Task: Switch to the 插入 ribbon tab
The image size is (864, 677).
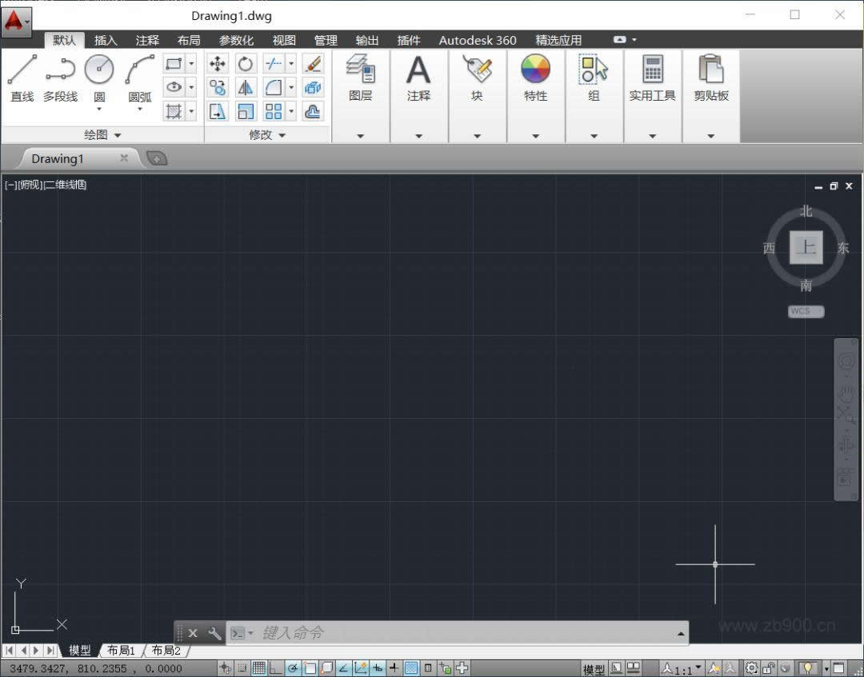Action: click(x=105, y=39)
